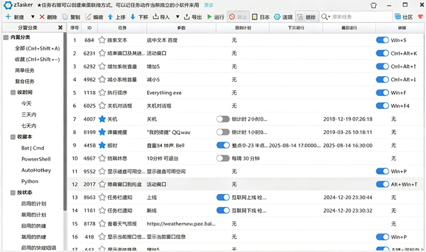The height and width of the screenshot is (252, 426).
Task: Click the 导入 (Import) icon
Action: [x=156, y=17]
